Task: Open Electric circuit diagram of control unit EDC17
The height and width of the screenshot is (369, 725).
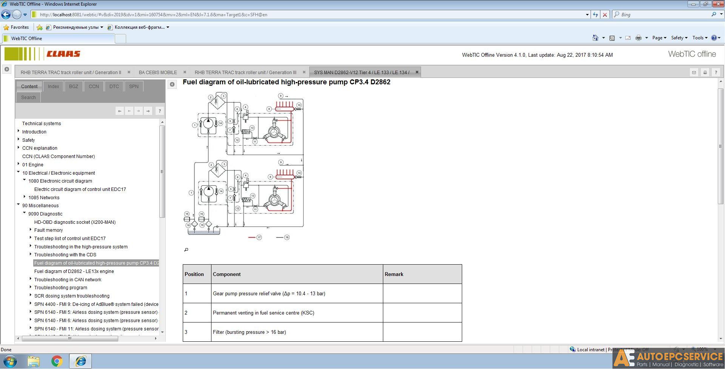Action: click(x=80, y=189)
